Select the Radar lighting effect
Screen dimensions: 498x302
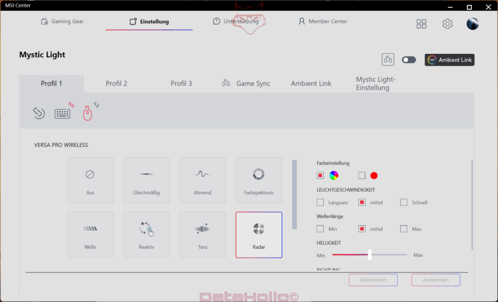[259, 235]
